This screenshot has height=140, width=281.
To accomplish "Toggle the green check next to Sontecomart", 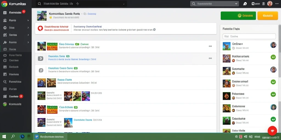I will coord(273,82).
